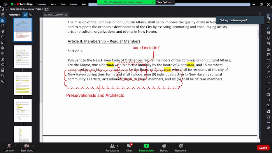Toggle the second thumbnail layout icon
272x153 pixels.
click(31, 15)
